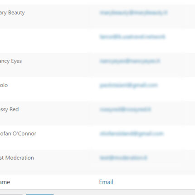The height and width of the screenshot is (195, 195).
Task: Click the blue-outlined button below the table
Action: [x=40, y=195]
